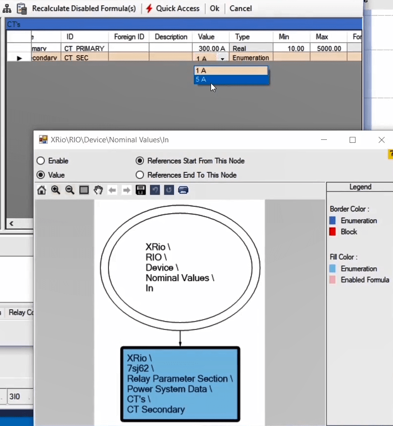
Task: Choose References End To This Node
Action: coord(140,175)
